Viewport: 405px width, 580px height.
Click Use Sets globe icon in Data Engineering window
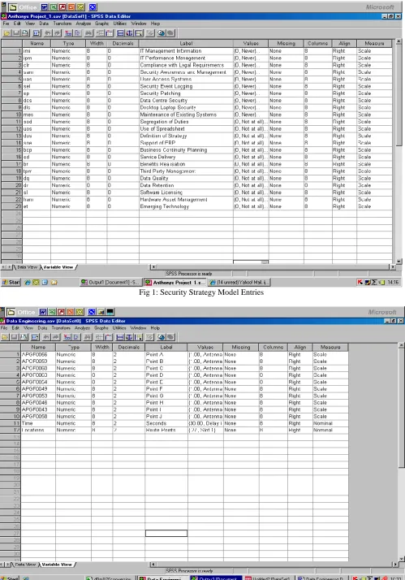coord(162,337)
